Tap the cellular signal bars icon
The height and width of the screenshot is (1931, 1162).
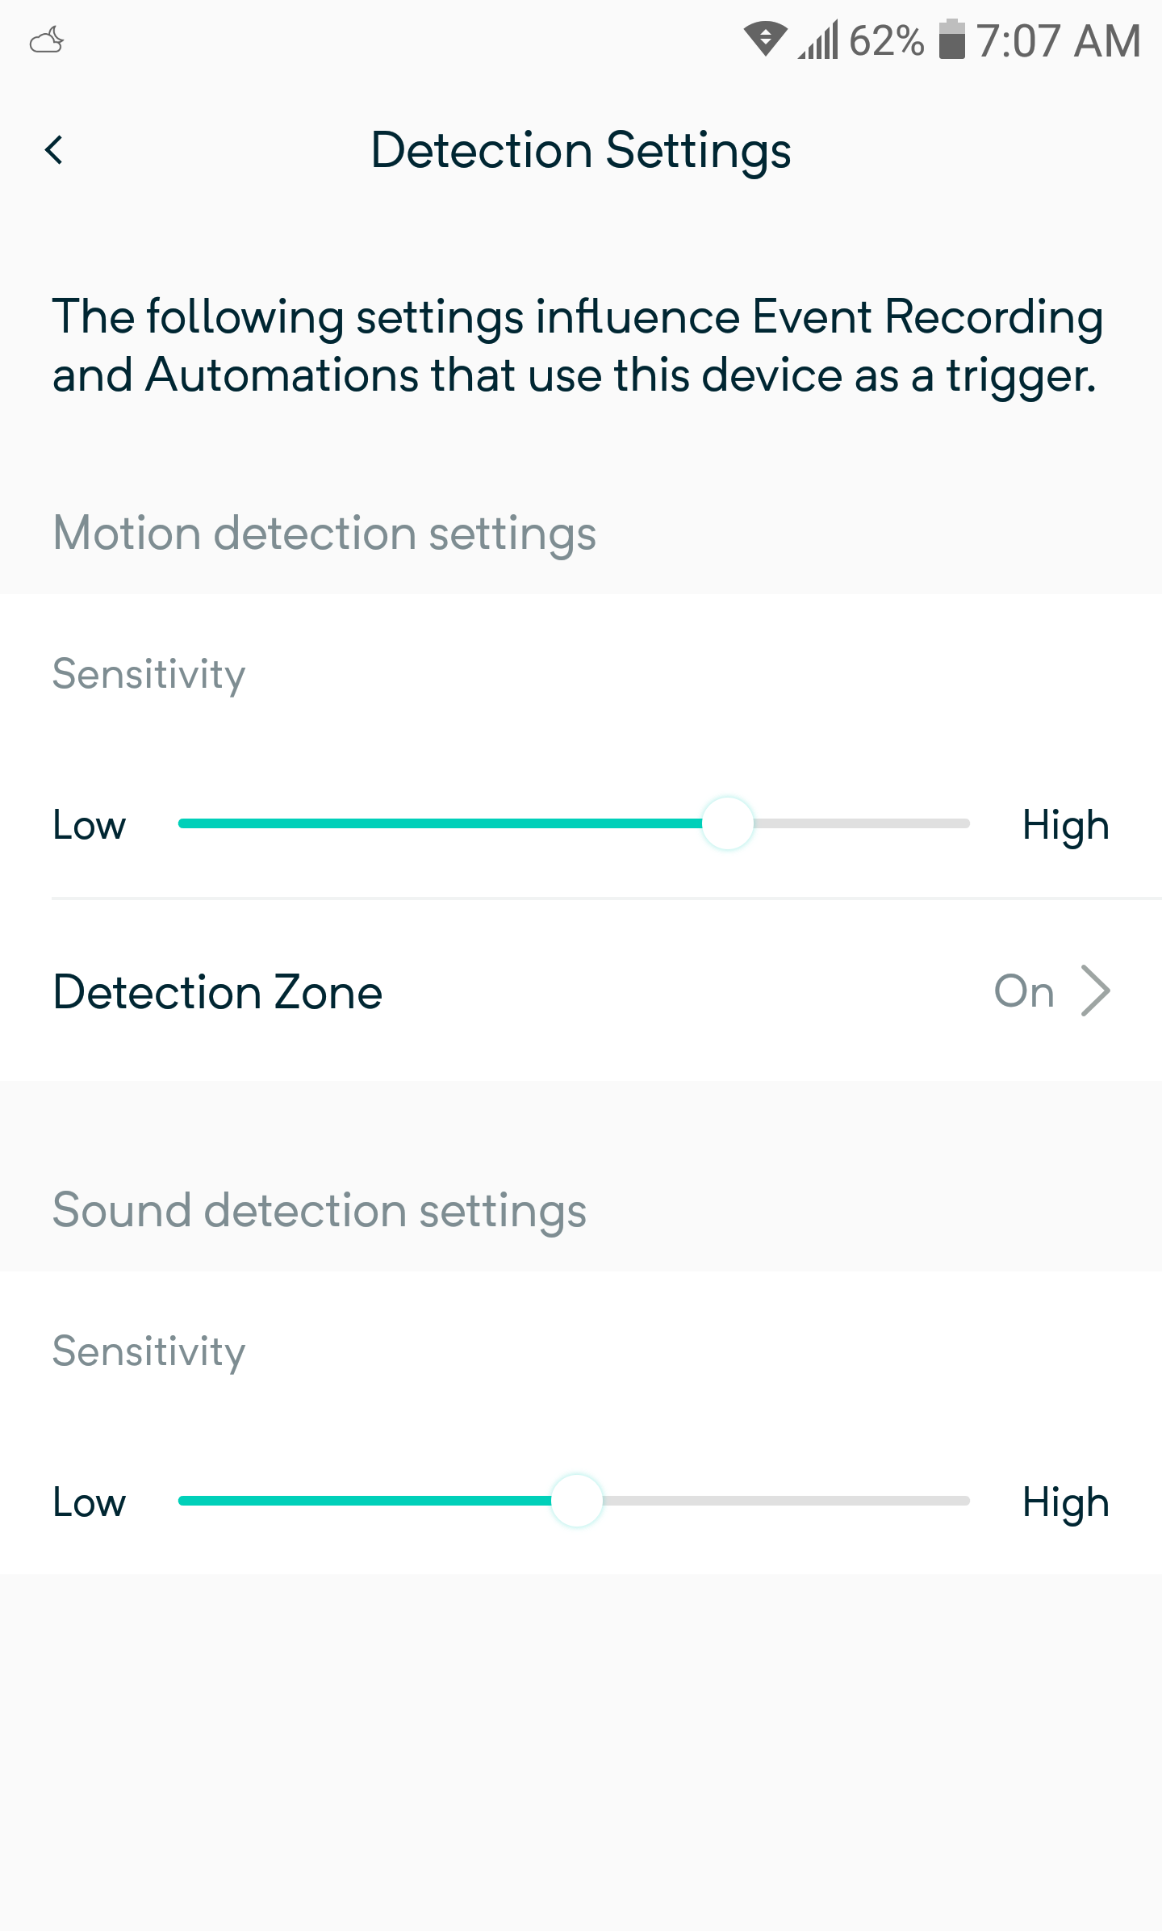pyautogui.click(x=818, y=40)
